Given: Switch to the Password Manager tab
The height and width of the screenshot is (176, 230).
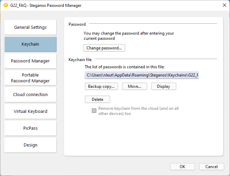Looking at the screenshot, I should click(x=31, y=61).
